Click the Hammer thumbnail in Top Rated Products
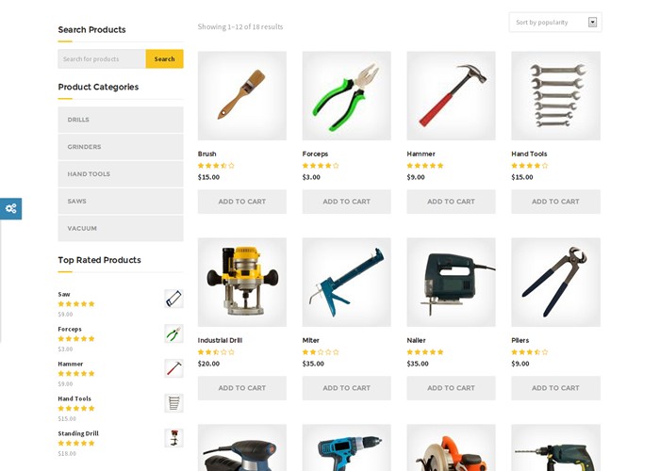Viewport: 660px width, 471px height. [x=173, y=368]
